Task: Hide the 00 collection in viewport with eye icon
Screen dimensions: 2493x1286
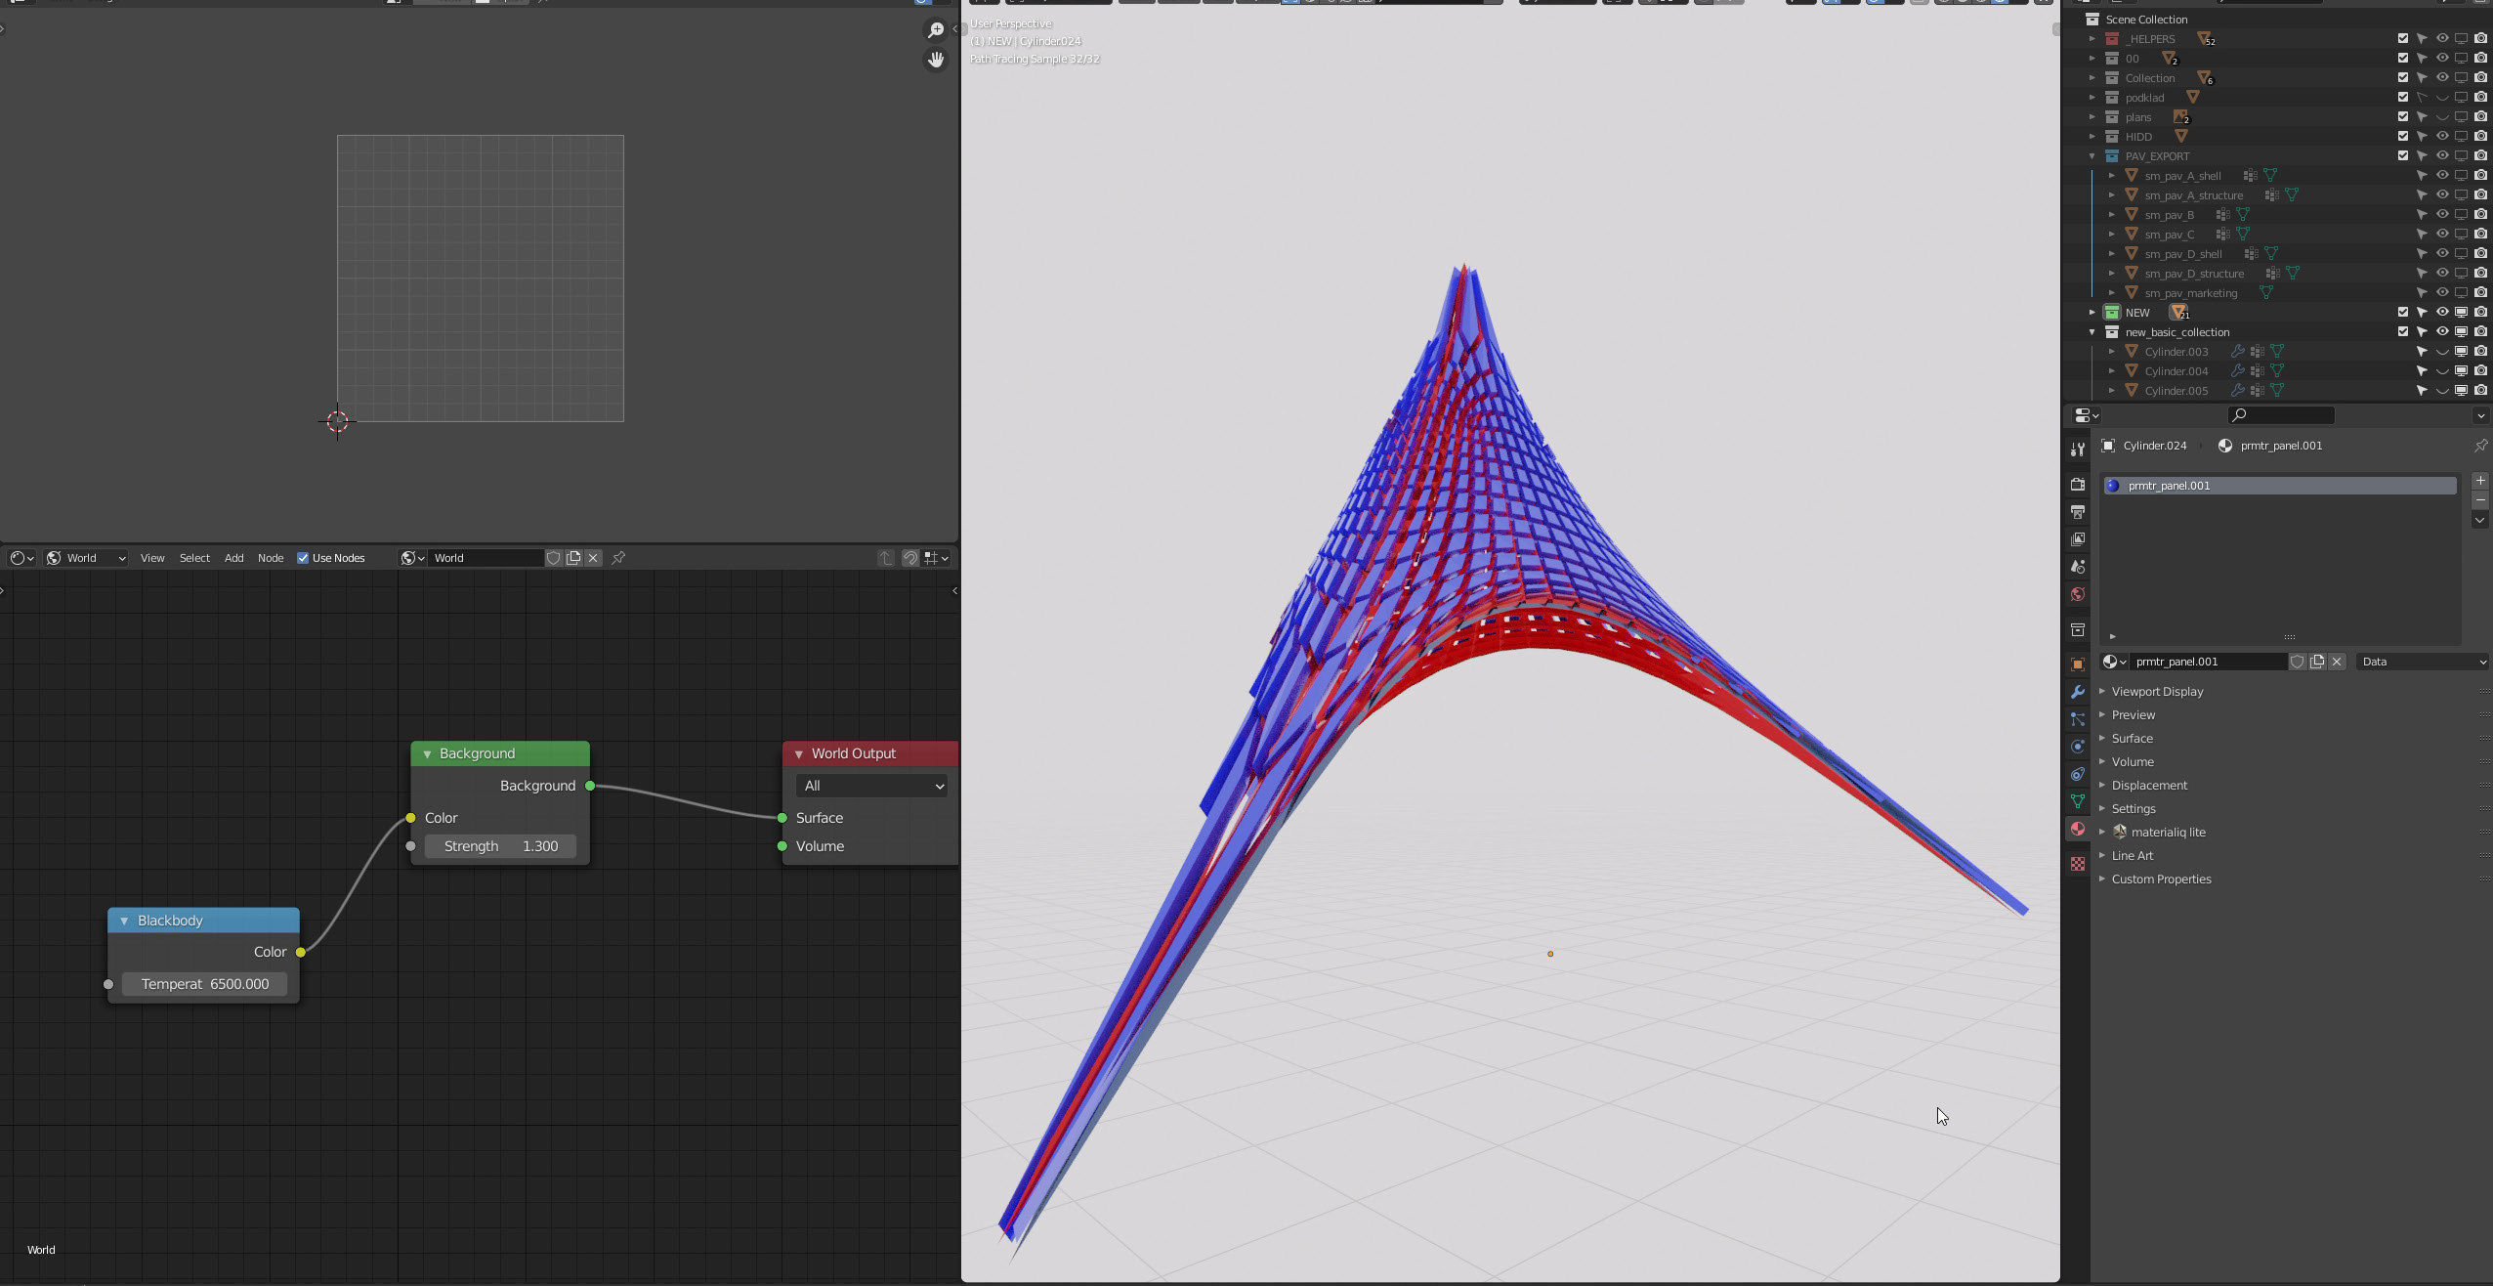Action: point(2441,59)
